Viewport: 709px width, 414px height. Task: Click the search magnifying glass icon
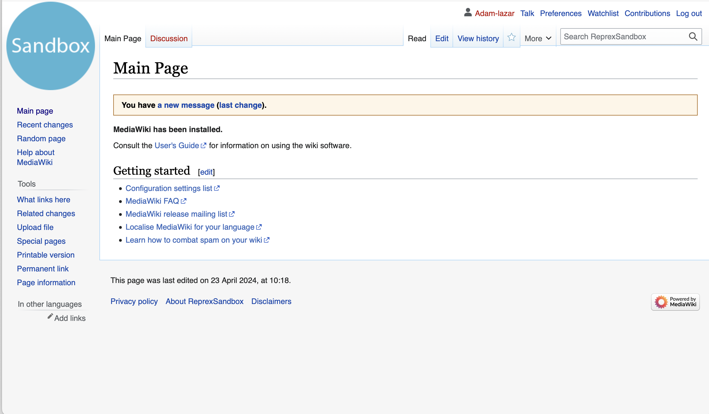pyautogui.click(x=693, y=36)
